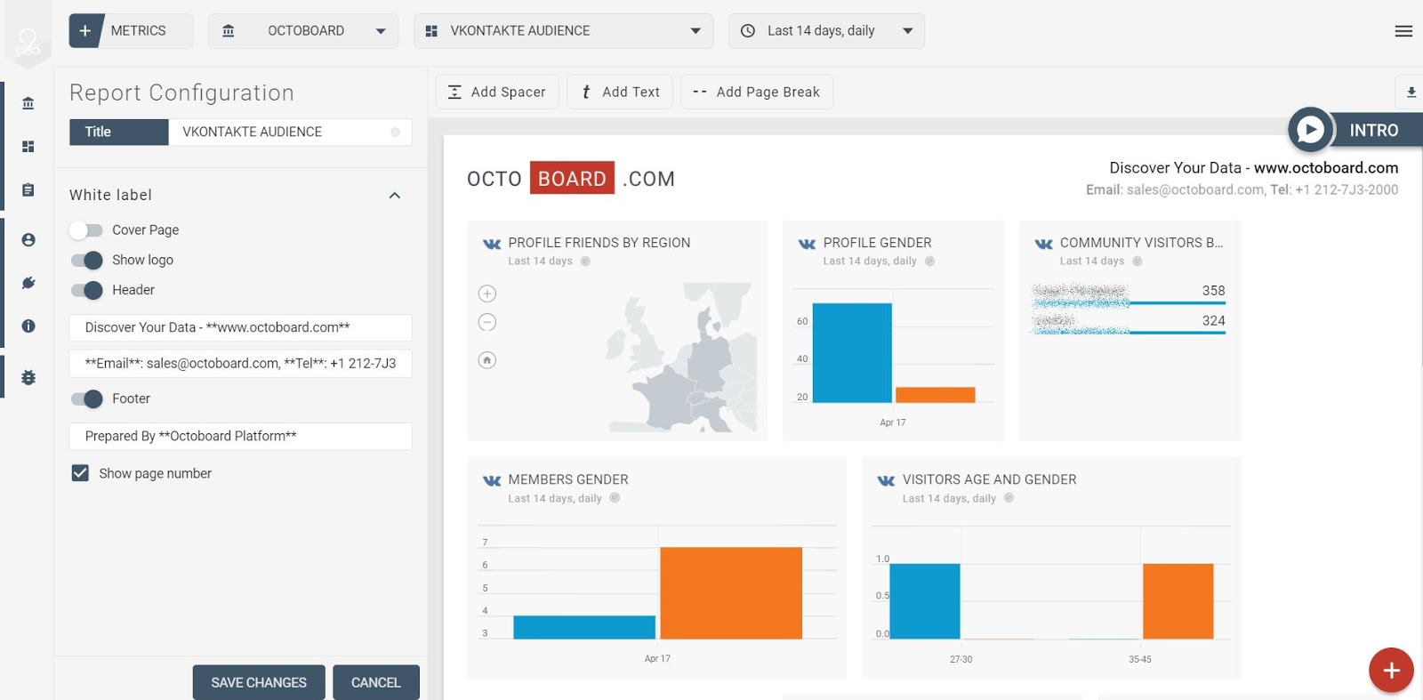Uncheck Show page number checkbox

80,473
